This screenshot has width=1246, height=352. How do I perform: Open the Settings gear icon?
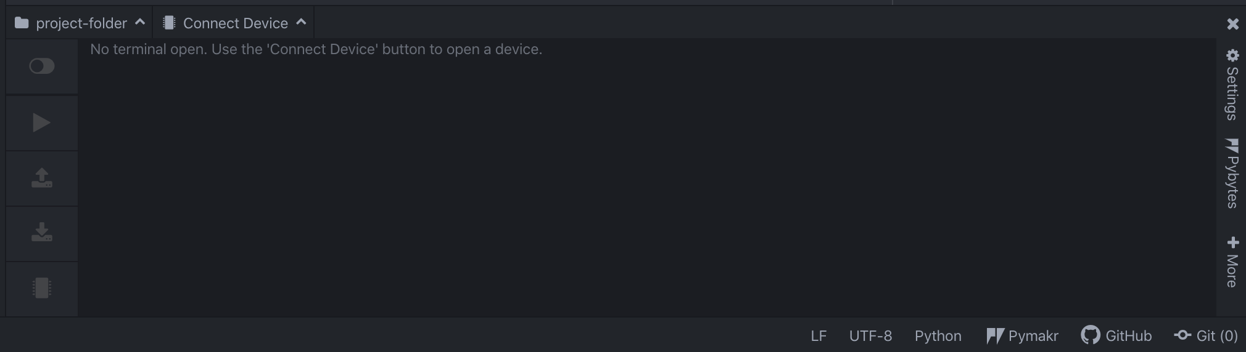[1232, 56]
